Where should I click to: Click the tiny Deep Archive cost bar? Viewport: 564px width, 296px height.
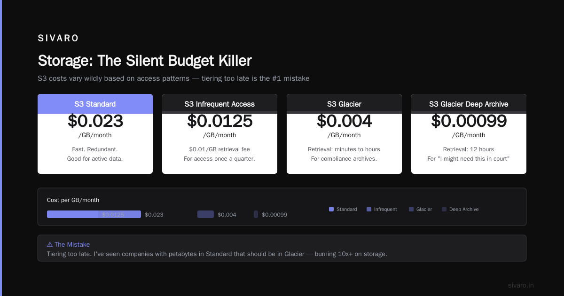[x=256, y=214]
